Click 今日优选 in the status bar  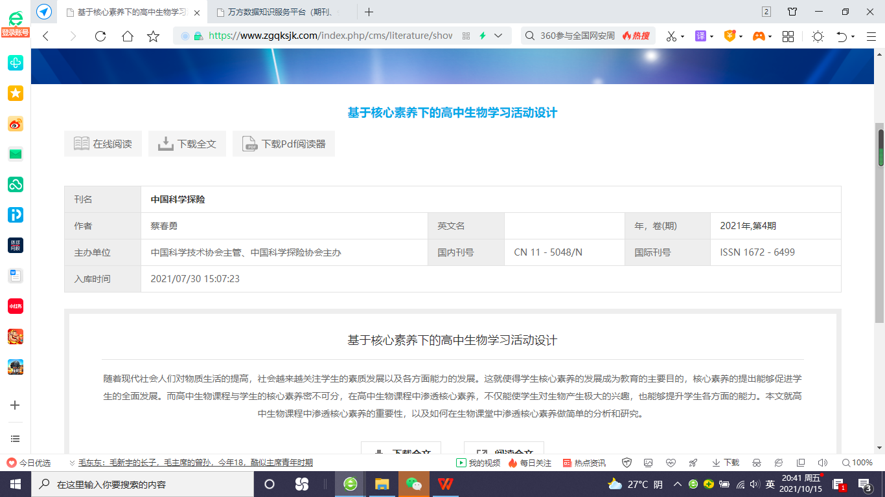click(x=29, y=463)
